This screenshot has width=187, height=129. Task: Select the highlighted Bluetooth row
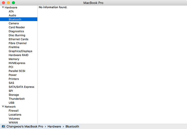[19, 19]
